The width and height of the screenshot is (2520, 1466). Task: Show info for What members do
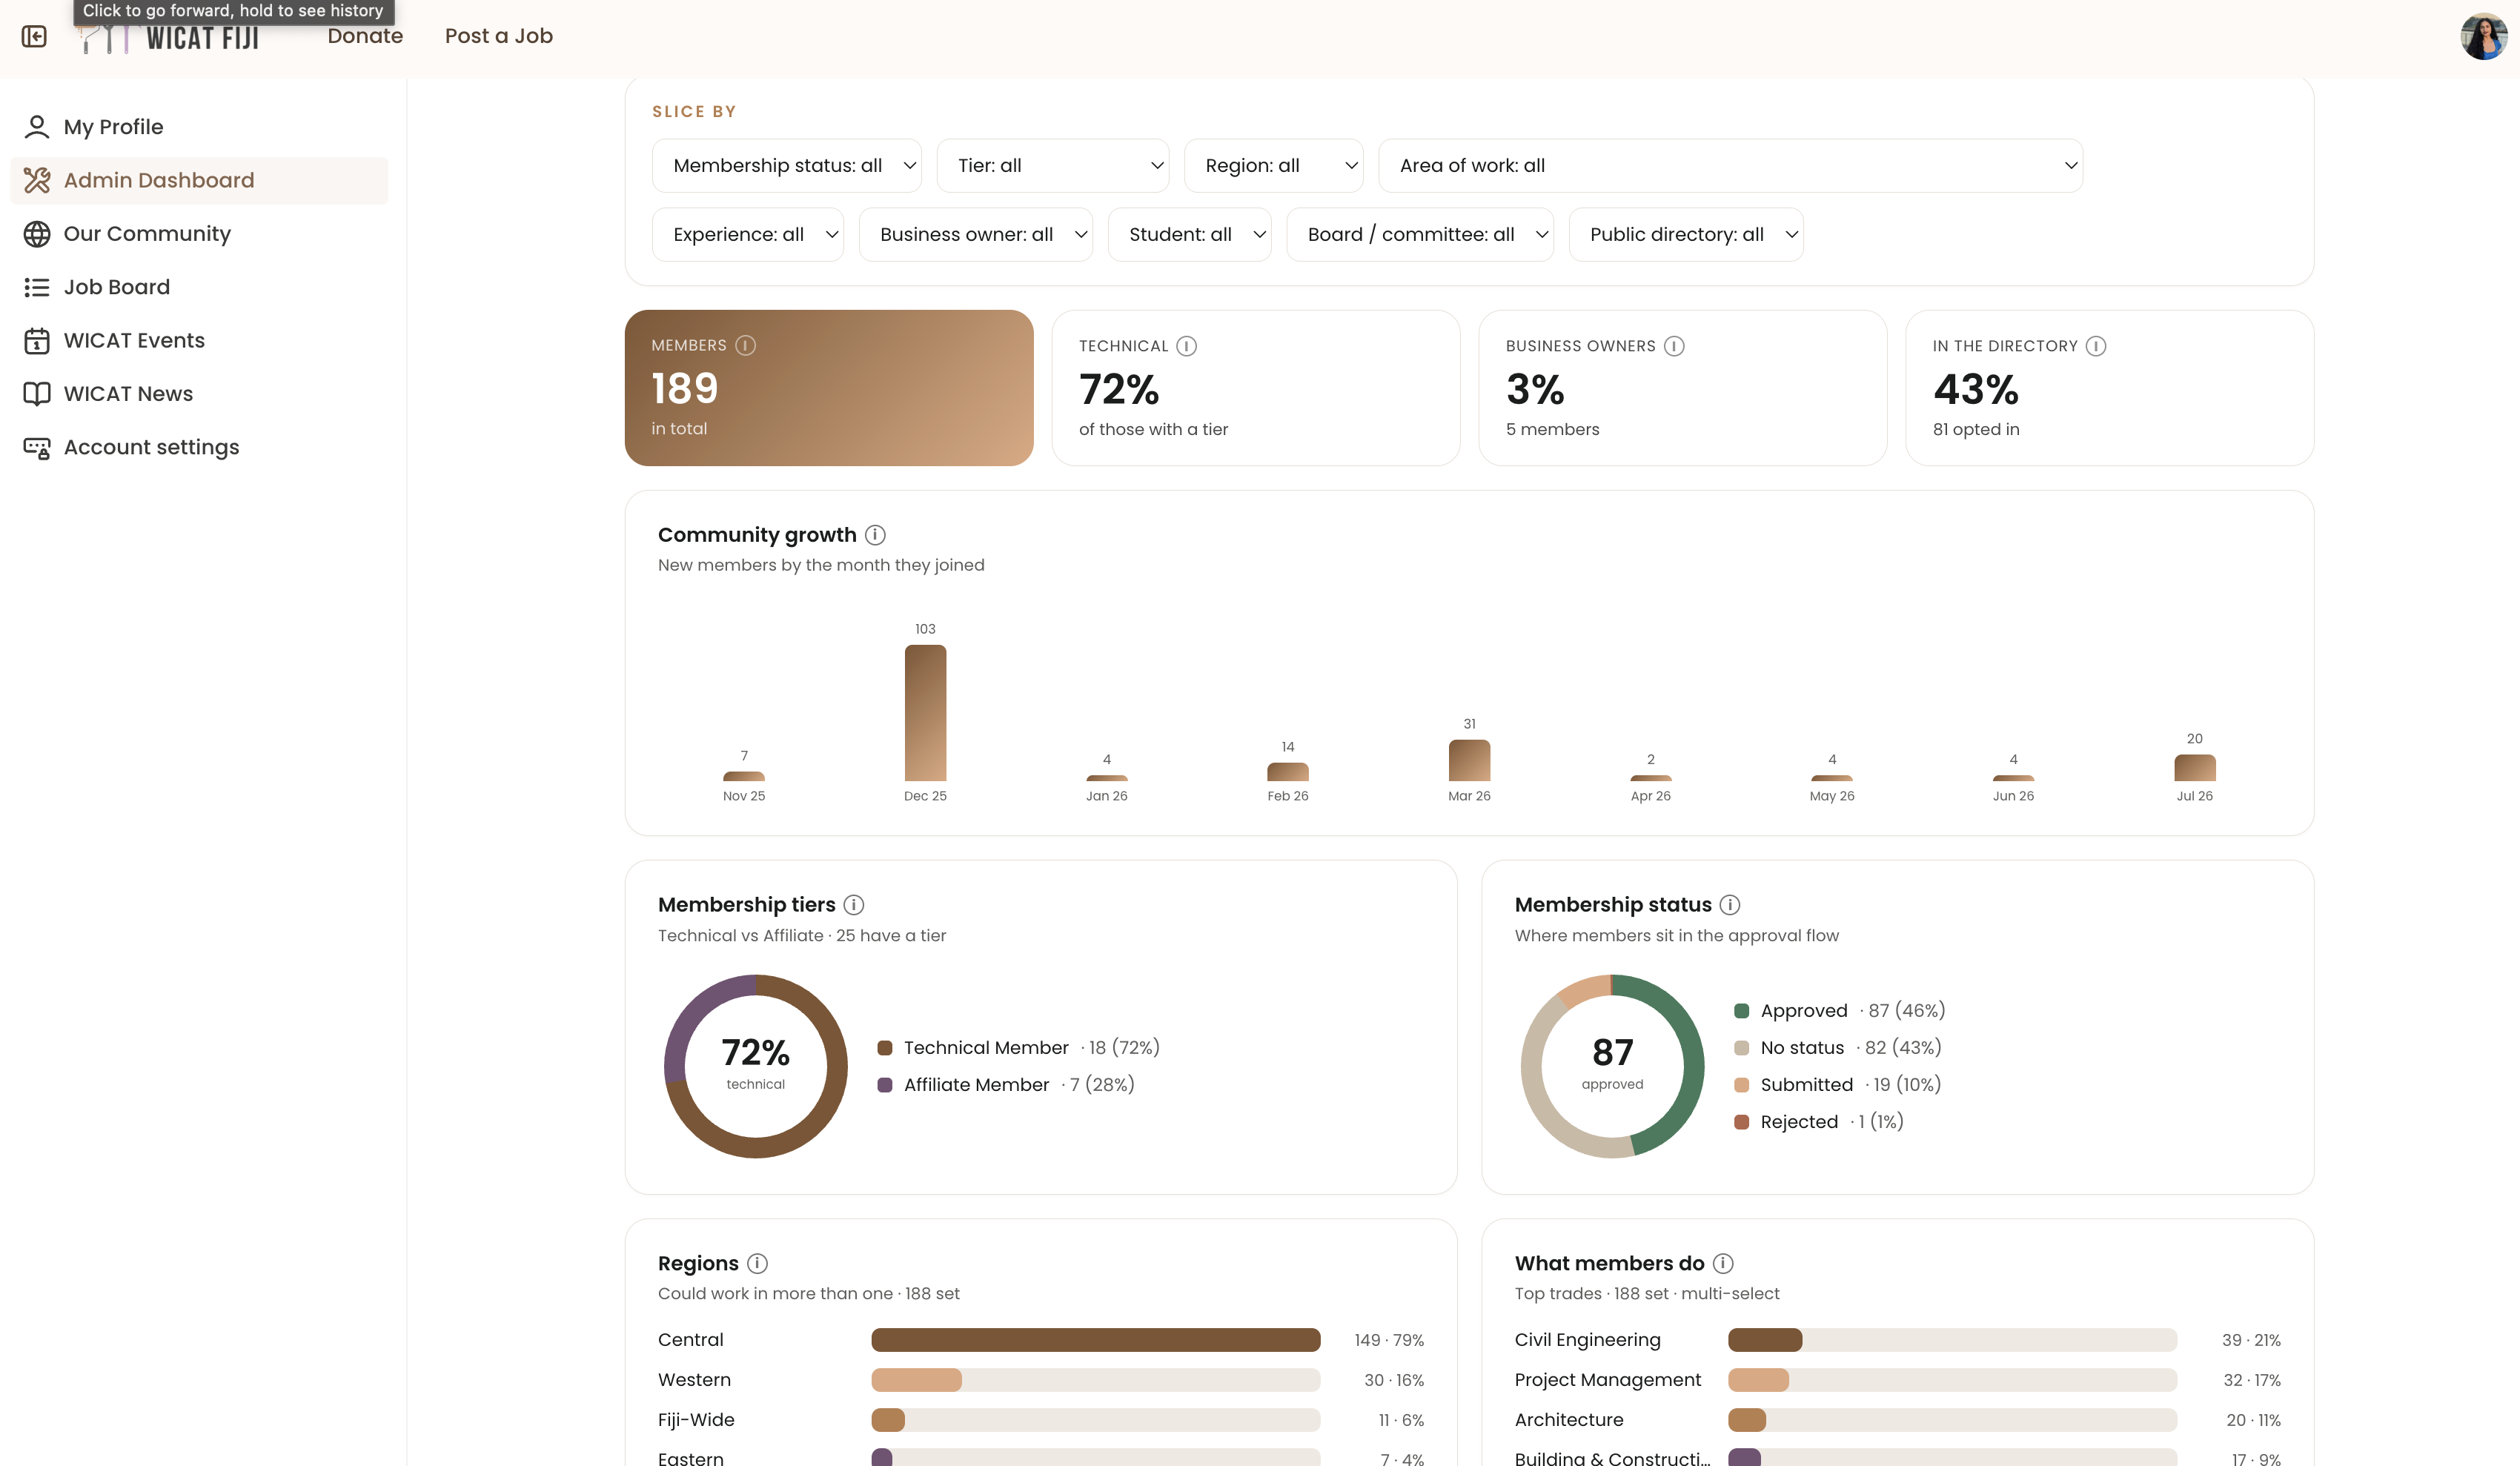pyautogui.click(x=1723, y=1264)
